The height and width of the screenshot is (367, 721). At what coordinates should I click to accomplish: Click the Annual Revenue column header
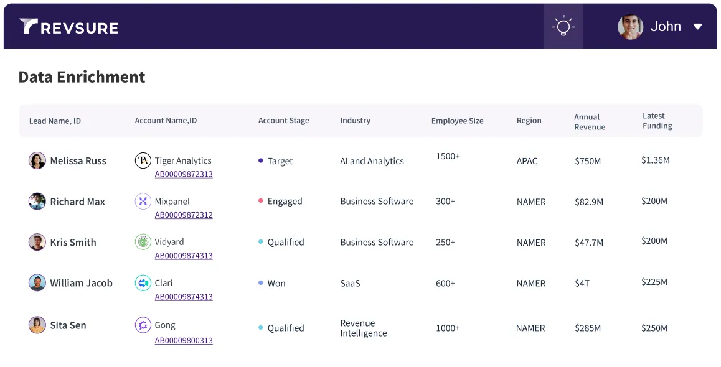click(x=590, y=122)
